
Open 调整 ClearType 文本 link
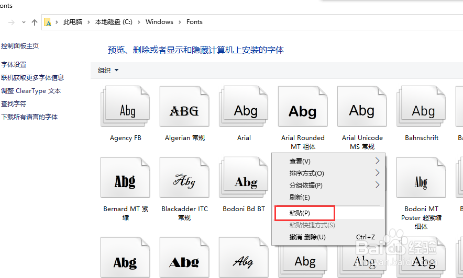31,91
